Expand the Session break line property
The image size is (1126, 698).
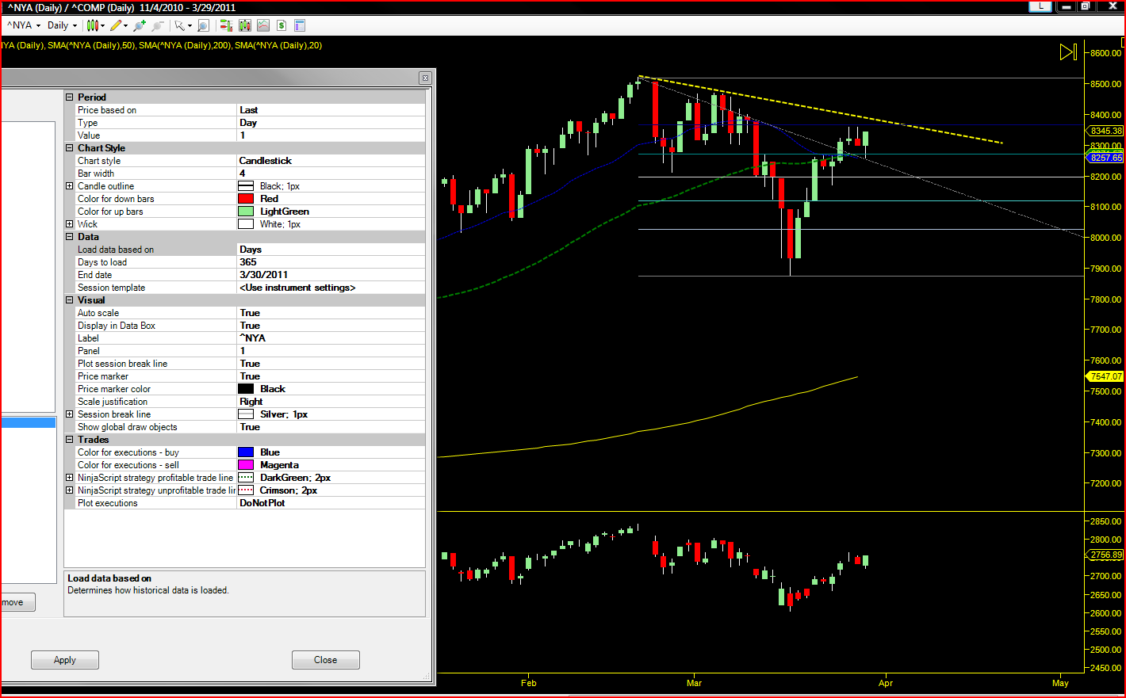pyautogui.click(x=70, y=414)
